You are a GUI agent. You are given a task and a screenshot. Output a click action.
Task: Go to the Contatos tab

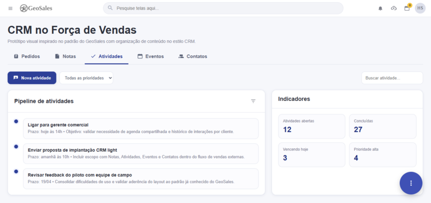click(193, 56)
